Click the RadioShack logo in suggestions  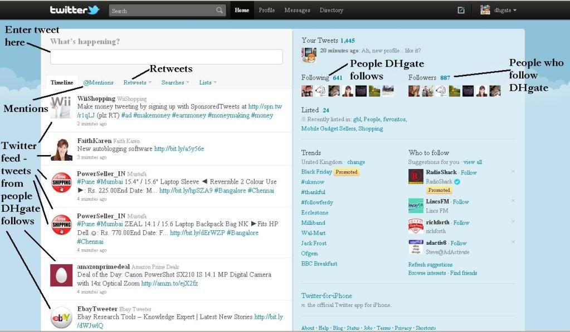[416, 176]
